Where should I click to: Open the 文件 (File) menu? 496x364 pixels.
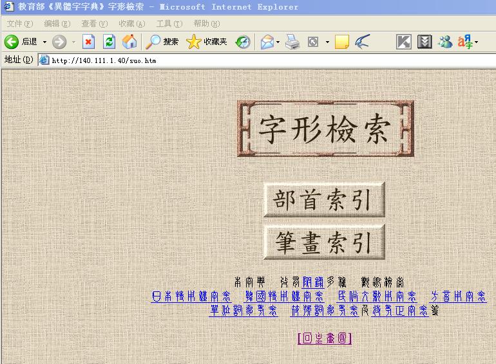[19, 24]
